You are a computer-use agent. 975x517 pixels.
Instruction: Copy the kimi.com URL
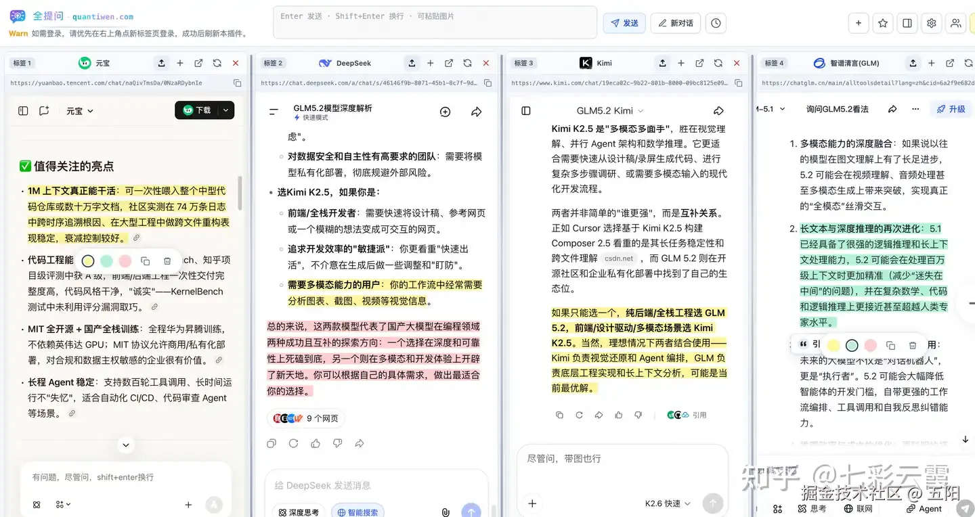(x=738, y=83)
